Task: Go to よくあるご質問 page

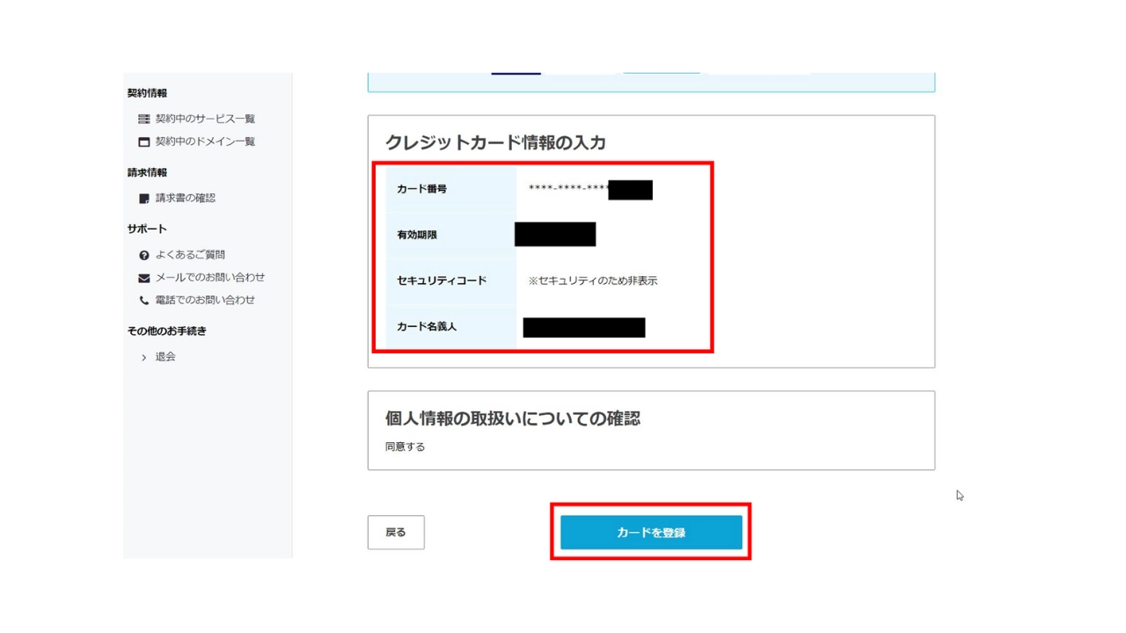Action: tap(190, 255)
